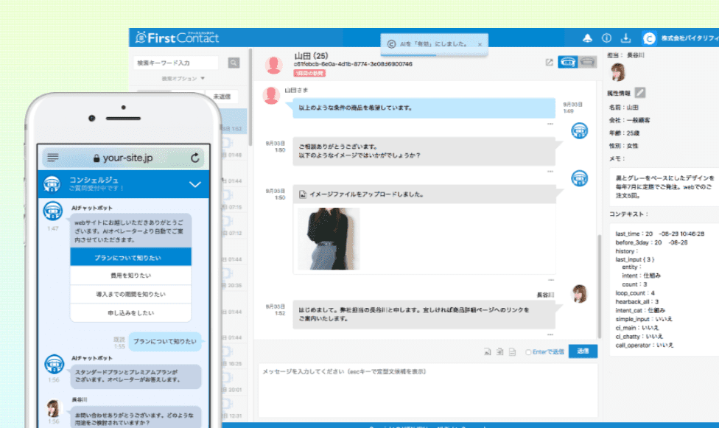This screenshot has width=719, height=428.
Task: Open options dots under customer's blue message
Action: click(550, 124)
